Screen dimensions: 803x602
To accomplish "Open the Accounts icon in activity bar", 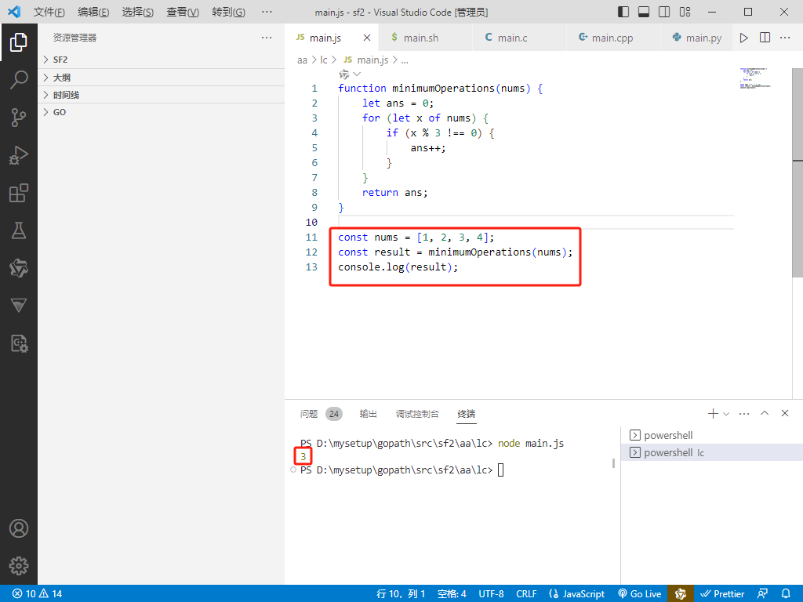I will 19,528.
